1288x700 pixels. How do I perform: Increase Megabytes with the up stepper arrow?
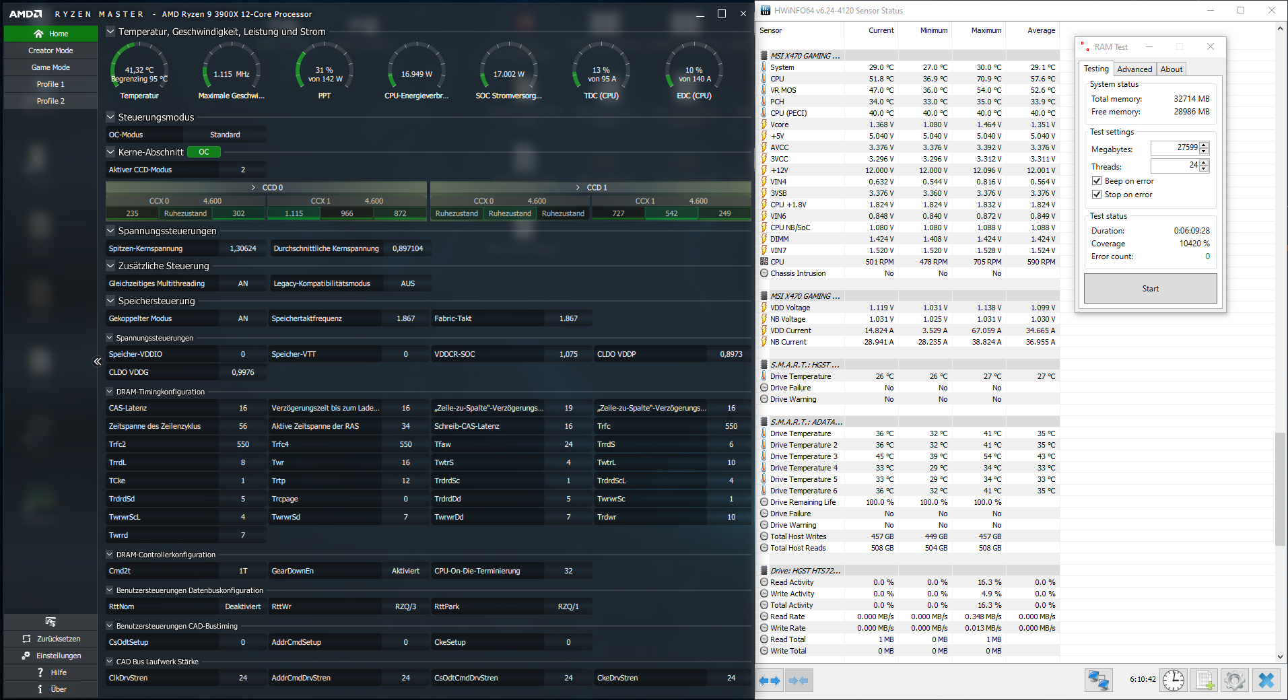click(x=1204, y=145)
